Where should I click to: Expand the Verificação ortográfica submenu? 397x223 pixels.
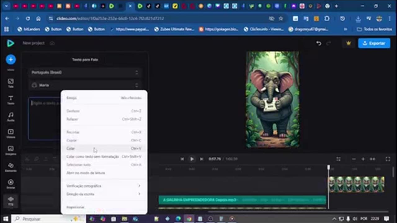104,186
